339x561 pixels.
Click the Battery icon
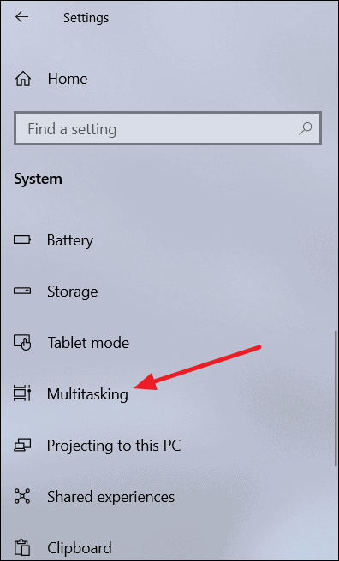[22, 239]
